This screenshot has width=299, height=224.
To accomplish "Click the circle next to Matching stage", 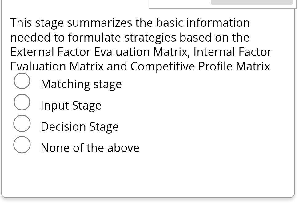I will tap(22, 81).
